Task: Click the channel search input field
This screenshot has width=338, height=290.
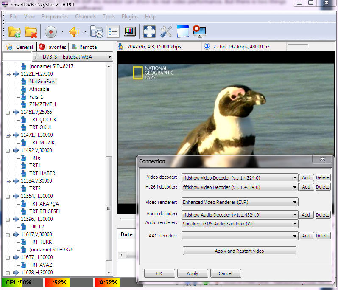Action: click(x=17, y=56)
